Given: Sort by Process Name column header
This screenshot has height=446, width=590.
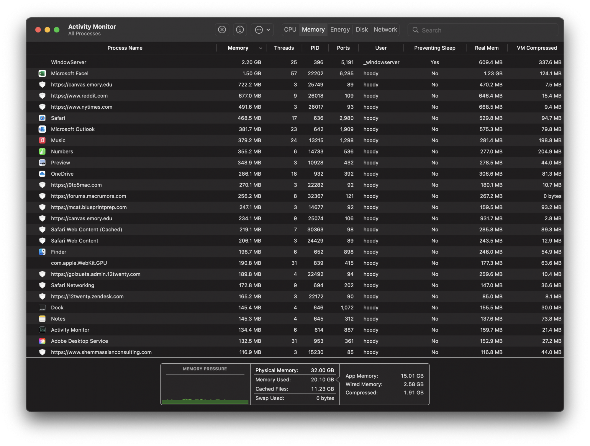Looking at the screenshot, I should click(125, 48).
